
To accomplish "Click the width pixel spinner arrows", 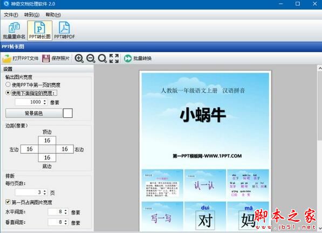I will (x=45, y=102).
